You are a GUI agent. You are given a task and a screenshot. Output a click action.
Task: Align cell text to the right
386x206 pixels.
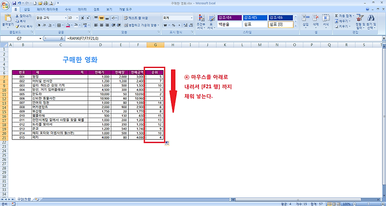click(x=107, y=25)
